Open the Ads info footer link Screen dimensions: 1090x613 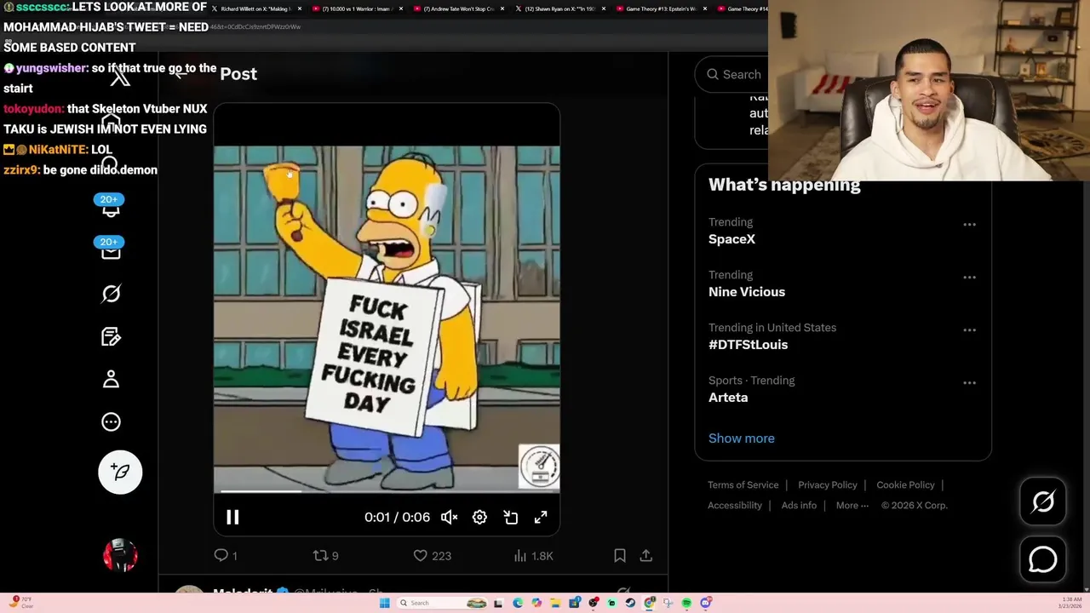(799, 505)
